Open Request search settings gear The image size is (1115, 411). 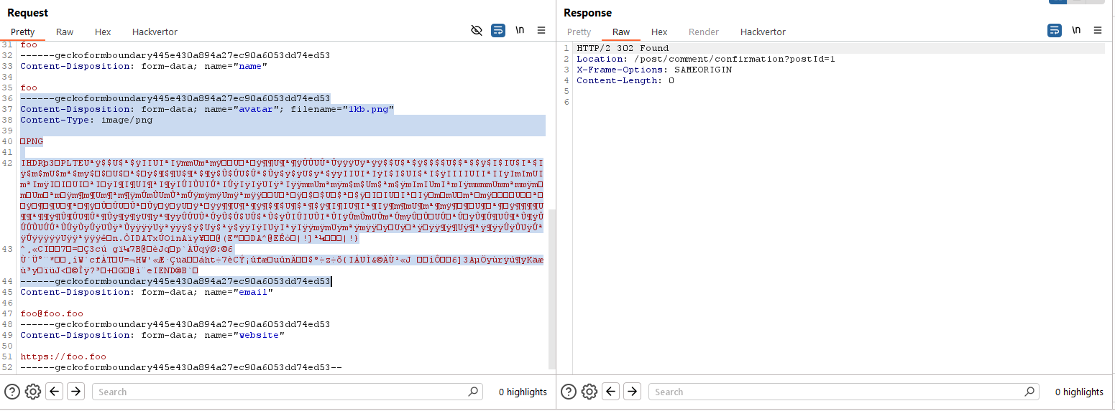32,392
